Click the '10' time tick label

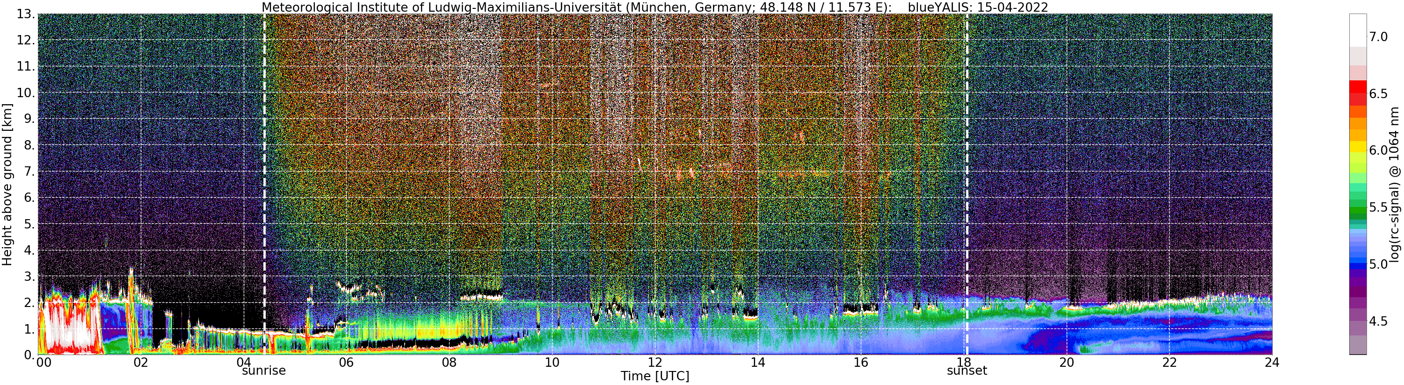point(552,363)
